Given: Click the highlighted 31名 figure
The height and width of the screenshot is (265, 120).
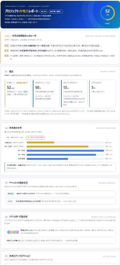Looking at the screenshot, I should (71, 102).
